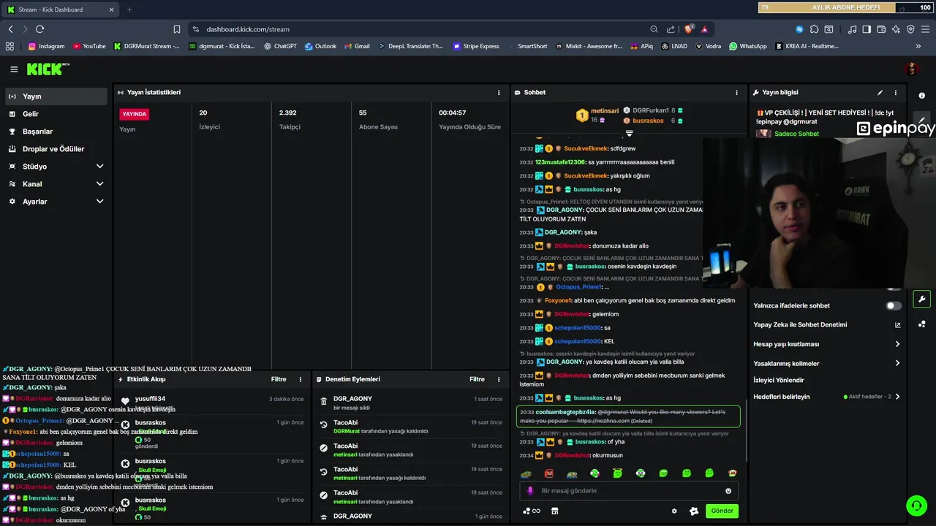Screen dimensions: 936x526
Task: Open the browser playlist music note icon
Action: coord(852,29)
